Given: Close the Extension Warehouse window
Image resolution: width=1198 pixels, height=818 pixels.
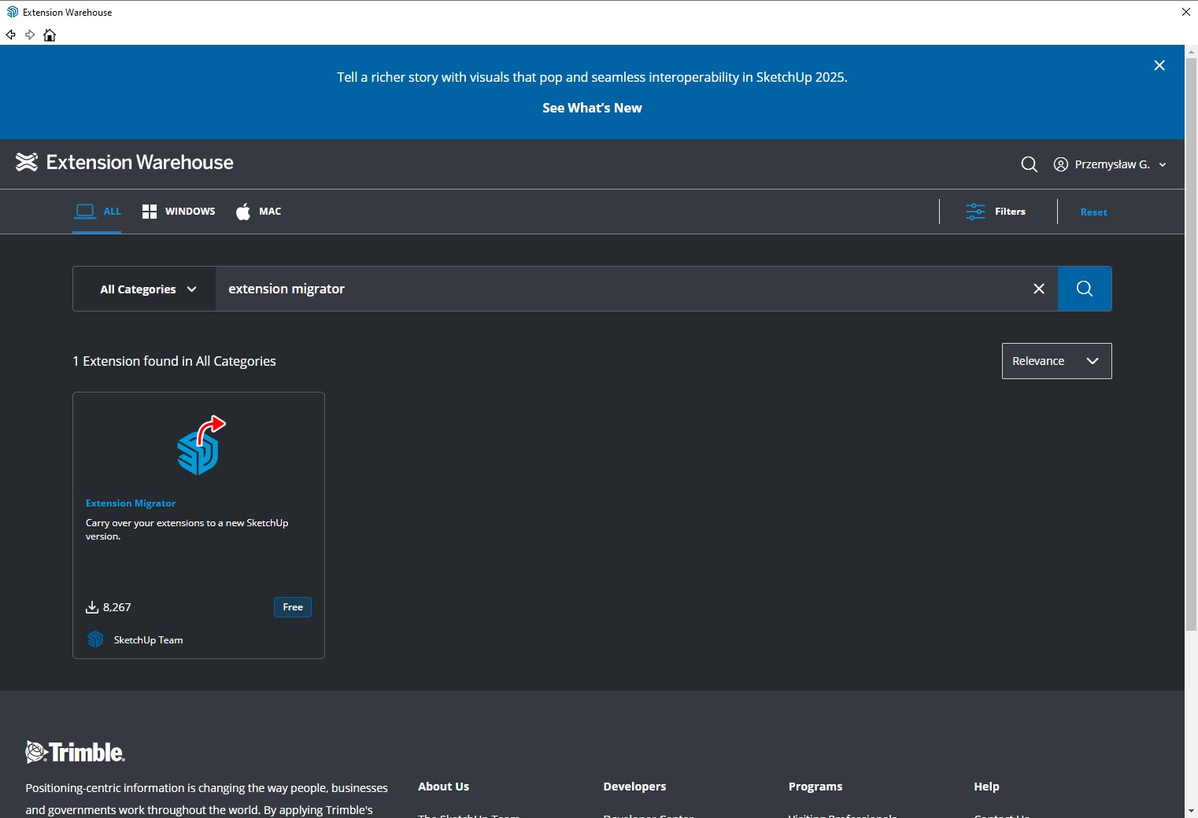Looking at the screenshot, I should tap(1185, 12).
